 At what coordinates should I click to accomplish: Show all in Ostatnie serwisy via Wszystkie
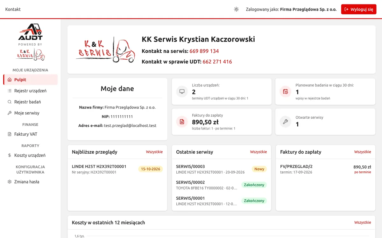pyautogui.click(x=258, y=152)
